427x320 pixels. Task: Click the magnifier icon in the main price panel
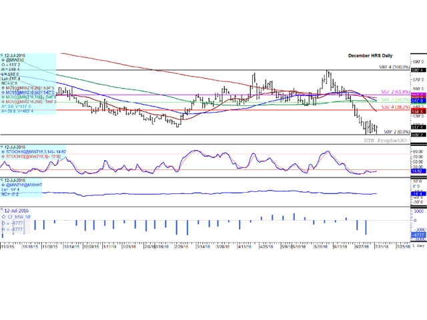pyautogui.click(x=3, y=55)
